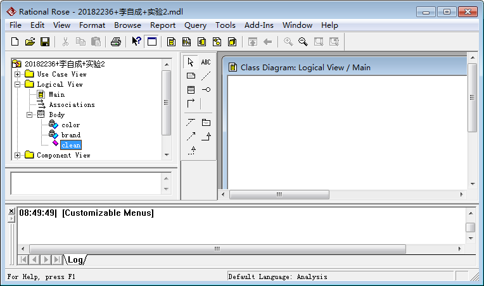The width and height of the screenshot is (484, 286).
Task: Print diagrams using printer icon
Action: coord(116,42)
